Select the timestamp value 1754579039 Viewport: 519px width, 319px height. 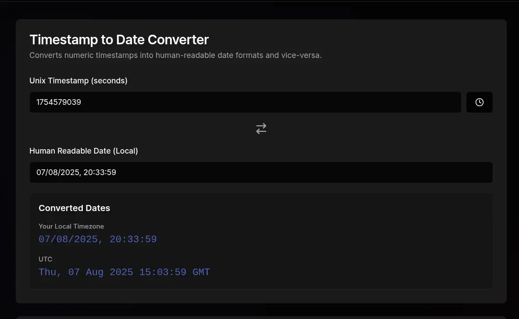58,102
